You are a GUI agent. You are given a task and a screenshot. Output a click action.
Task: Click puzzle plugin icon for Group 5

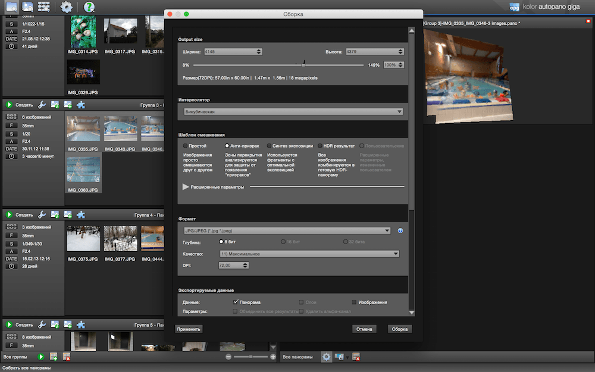(x=81, y=325)
